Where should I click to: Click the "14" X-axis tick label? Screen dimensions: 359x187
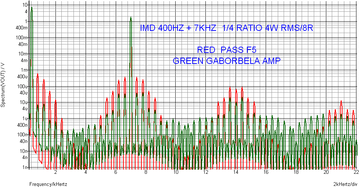236,172
